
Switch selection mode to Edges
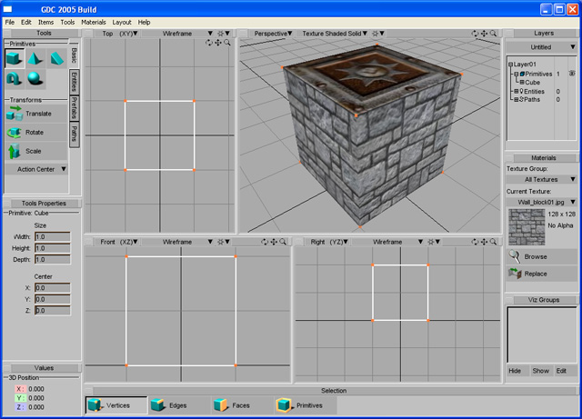coord(179,405)
